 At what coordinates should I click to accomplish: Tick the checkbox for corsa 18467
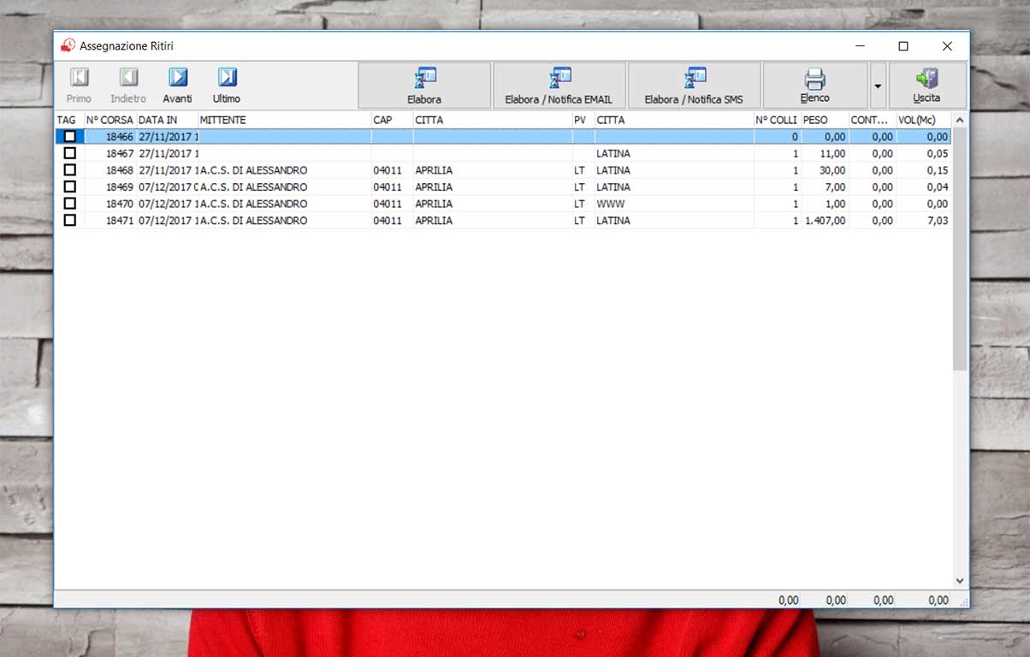coord(70,153)
